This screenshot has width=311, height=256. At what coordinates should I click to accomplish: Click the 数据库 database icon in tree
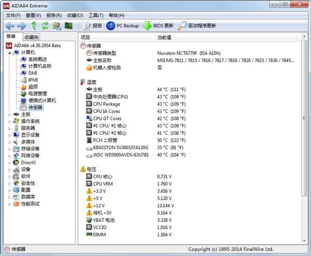click(x=16, y=197)
